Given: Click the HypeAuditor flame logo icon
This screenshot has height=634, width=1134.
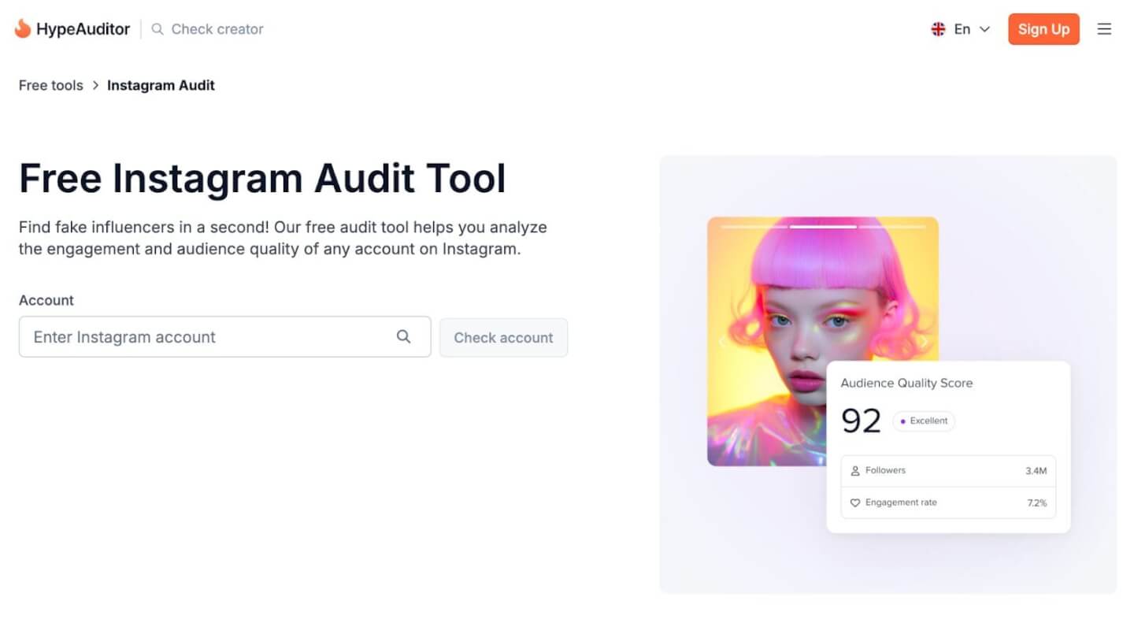Looking at the screenshot, I should 23,28.
